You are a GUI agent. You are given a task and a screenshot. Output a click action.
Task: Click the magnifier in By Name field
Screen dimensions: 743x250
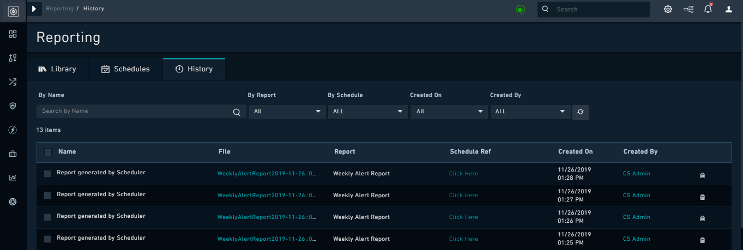click(x=237, y=112)
